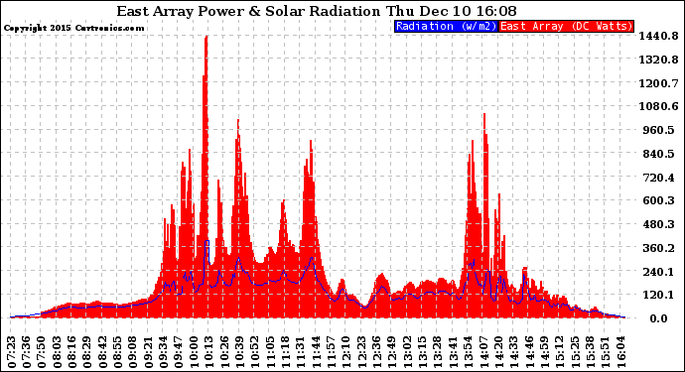This screenshot has width=685, height=372.
Task: Click the 08:29 time label
Action: coord(87,352)
